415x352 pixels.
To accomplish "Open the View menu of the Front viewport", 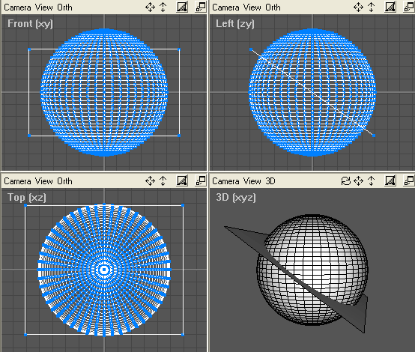I will pos(44,7).
